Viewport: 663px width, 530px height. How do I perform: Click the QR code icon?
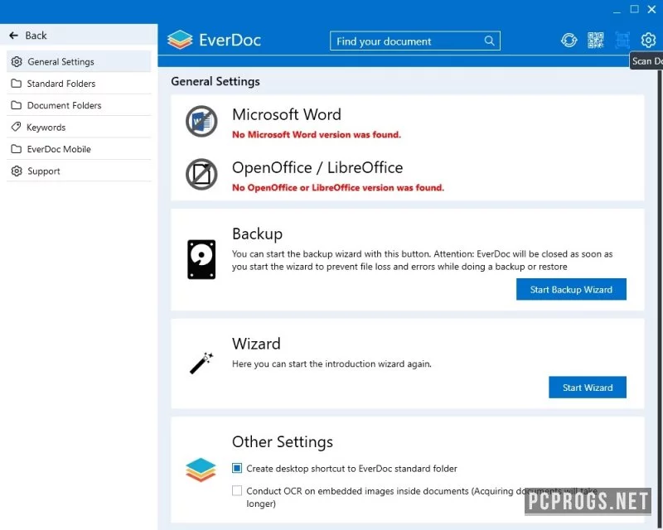click(596, 40)
